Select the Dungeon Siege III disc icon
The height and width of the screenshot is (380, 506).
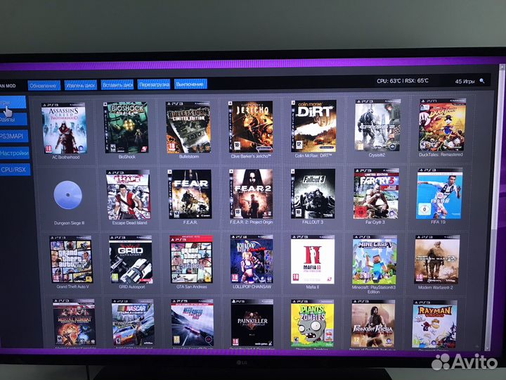coord(67,195)
